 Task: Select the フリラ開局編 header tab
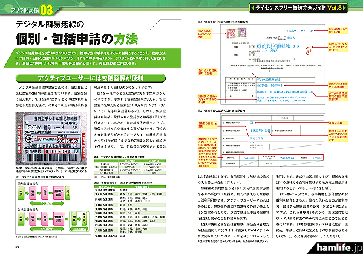tap(22, 10)
